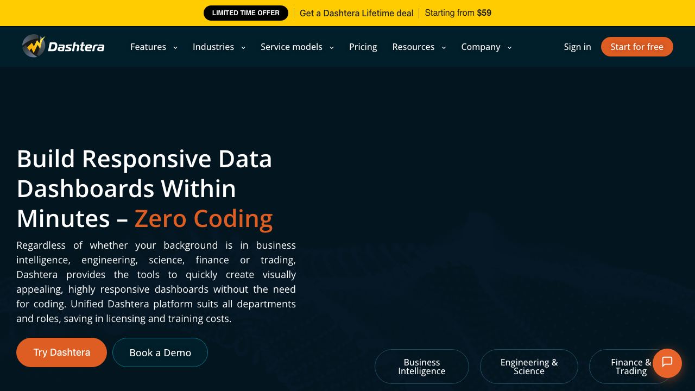Open the Get a Dashtera Lifetime deal link
This screenshot has width=695, height=391.
point(357,13)
